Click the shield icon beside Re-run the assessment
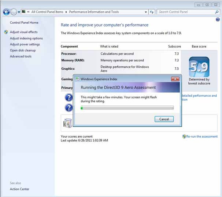This screenshot has width=222, height=197. 184,137
